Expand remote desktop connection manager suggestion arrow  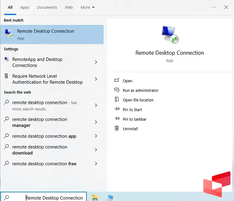click(96, 122)
